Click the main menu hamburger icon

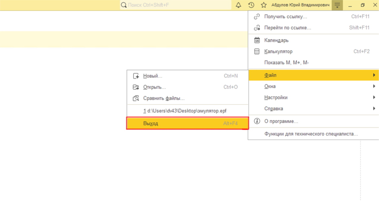click(337, 5)
